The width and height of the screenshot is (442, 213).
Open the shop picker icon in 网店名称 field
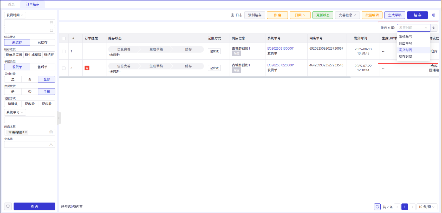[51, 132]
